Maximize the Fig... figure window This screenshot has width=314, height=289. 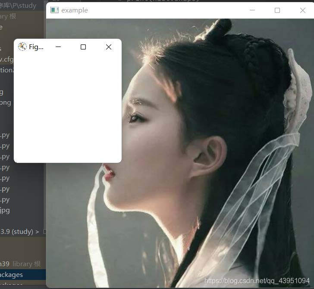[x=83, y=47]
